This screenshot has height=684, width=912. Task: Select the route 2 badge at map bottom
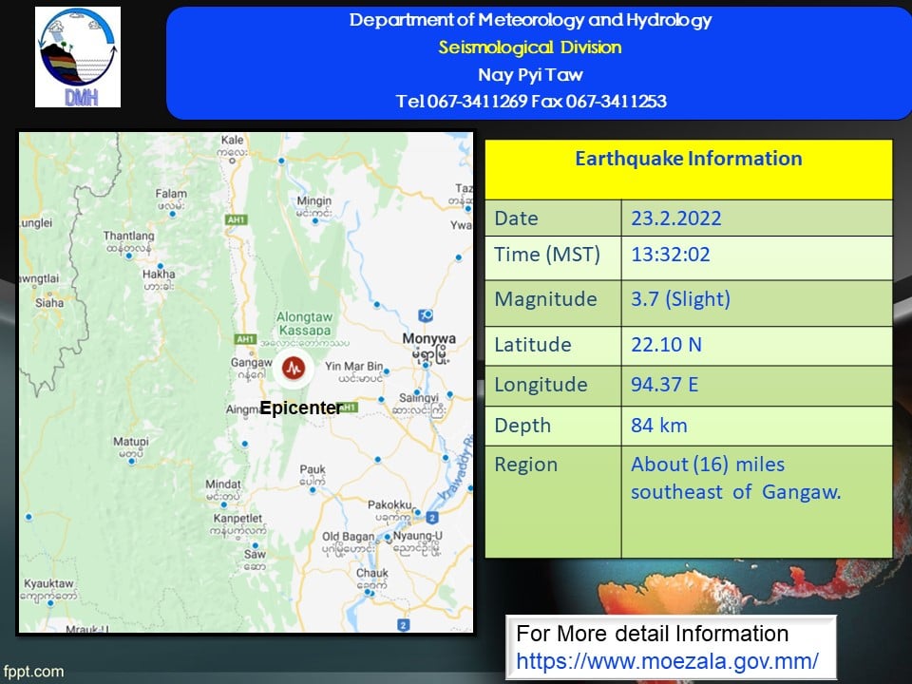pyautogui.click(x=404, y=625)
